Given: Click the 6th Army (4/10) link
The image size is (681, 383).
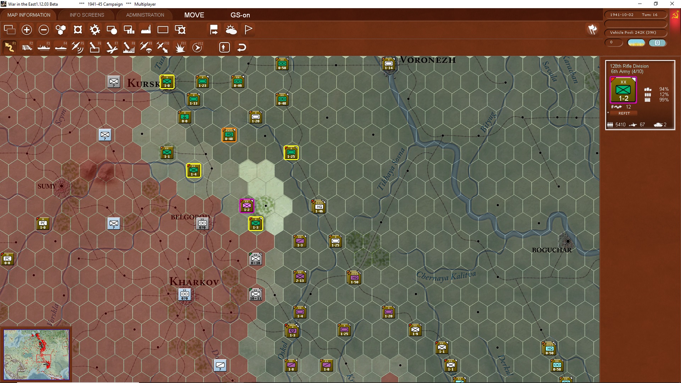Looking at the screenshot, I should click(x=627, y=72).
